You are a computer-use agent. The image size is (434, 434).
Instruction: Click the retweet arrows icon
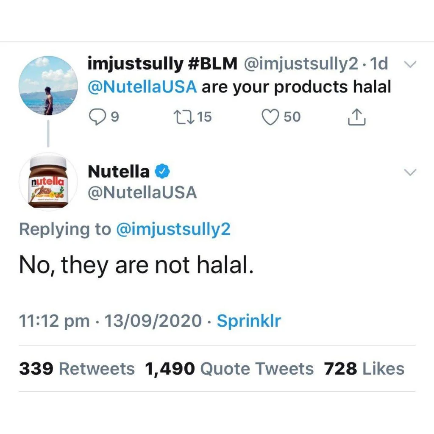pyautogui.click(x=183, y=117)
